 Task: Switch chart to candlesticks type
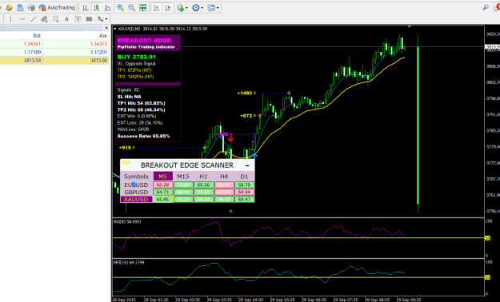tap(96, 8)
